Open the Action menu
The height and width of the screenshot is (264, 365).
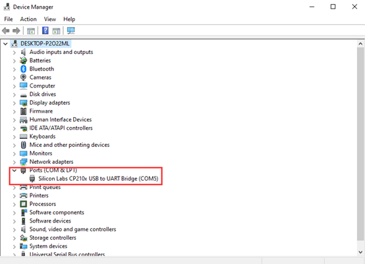(28, 19)
